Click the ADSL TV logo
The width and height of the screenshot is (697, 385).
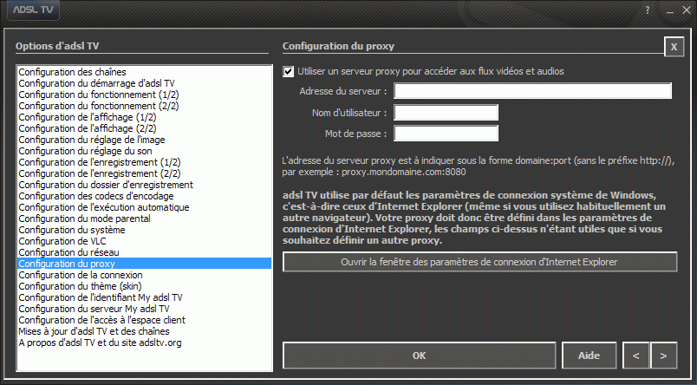(33, 10)
